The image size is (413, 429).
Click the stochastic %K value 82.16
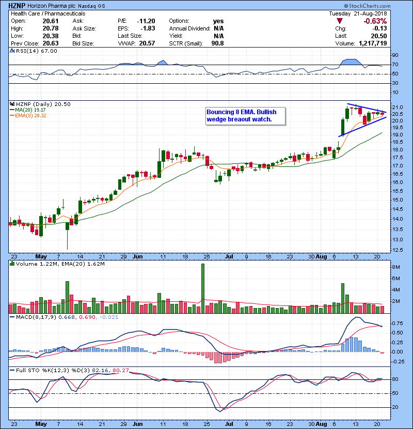[101, 370]
